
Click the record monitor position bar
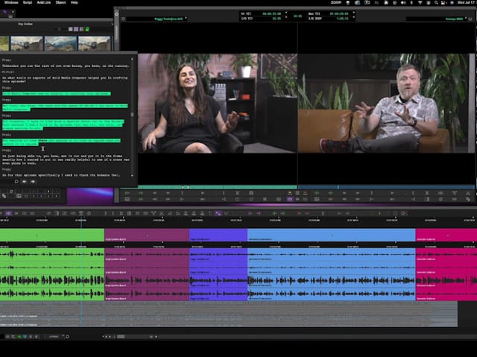(x=386, y=187)
